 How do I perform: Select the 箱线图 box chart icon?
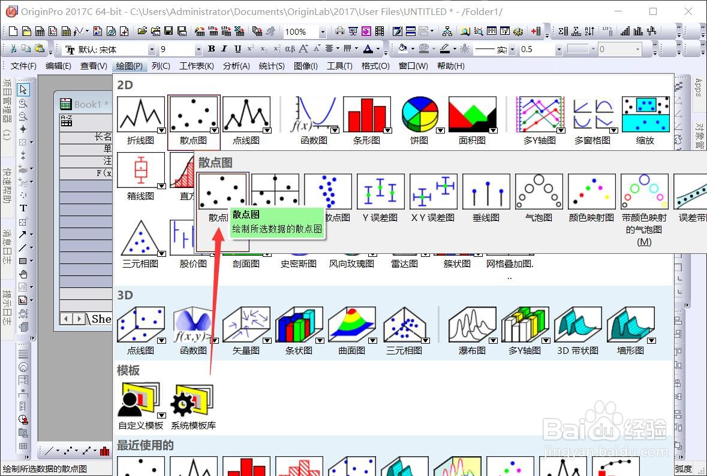(x=141, y=170)
